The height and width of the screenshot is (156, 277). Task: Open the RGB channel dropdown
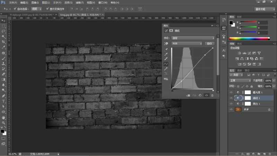pos(187,44)
